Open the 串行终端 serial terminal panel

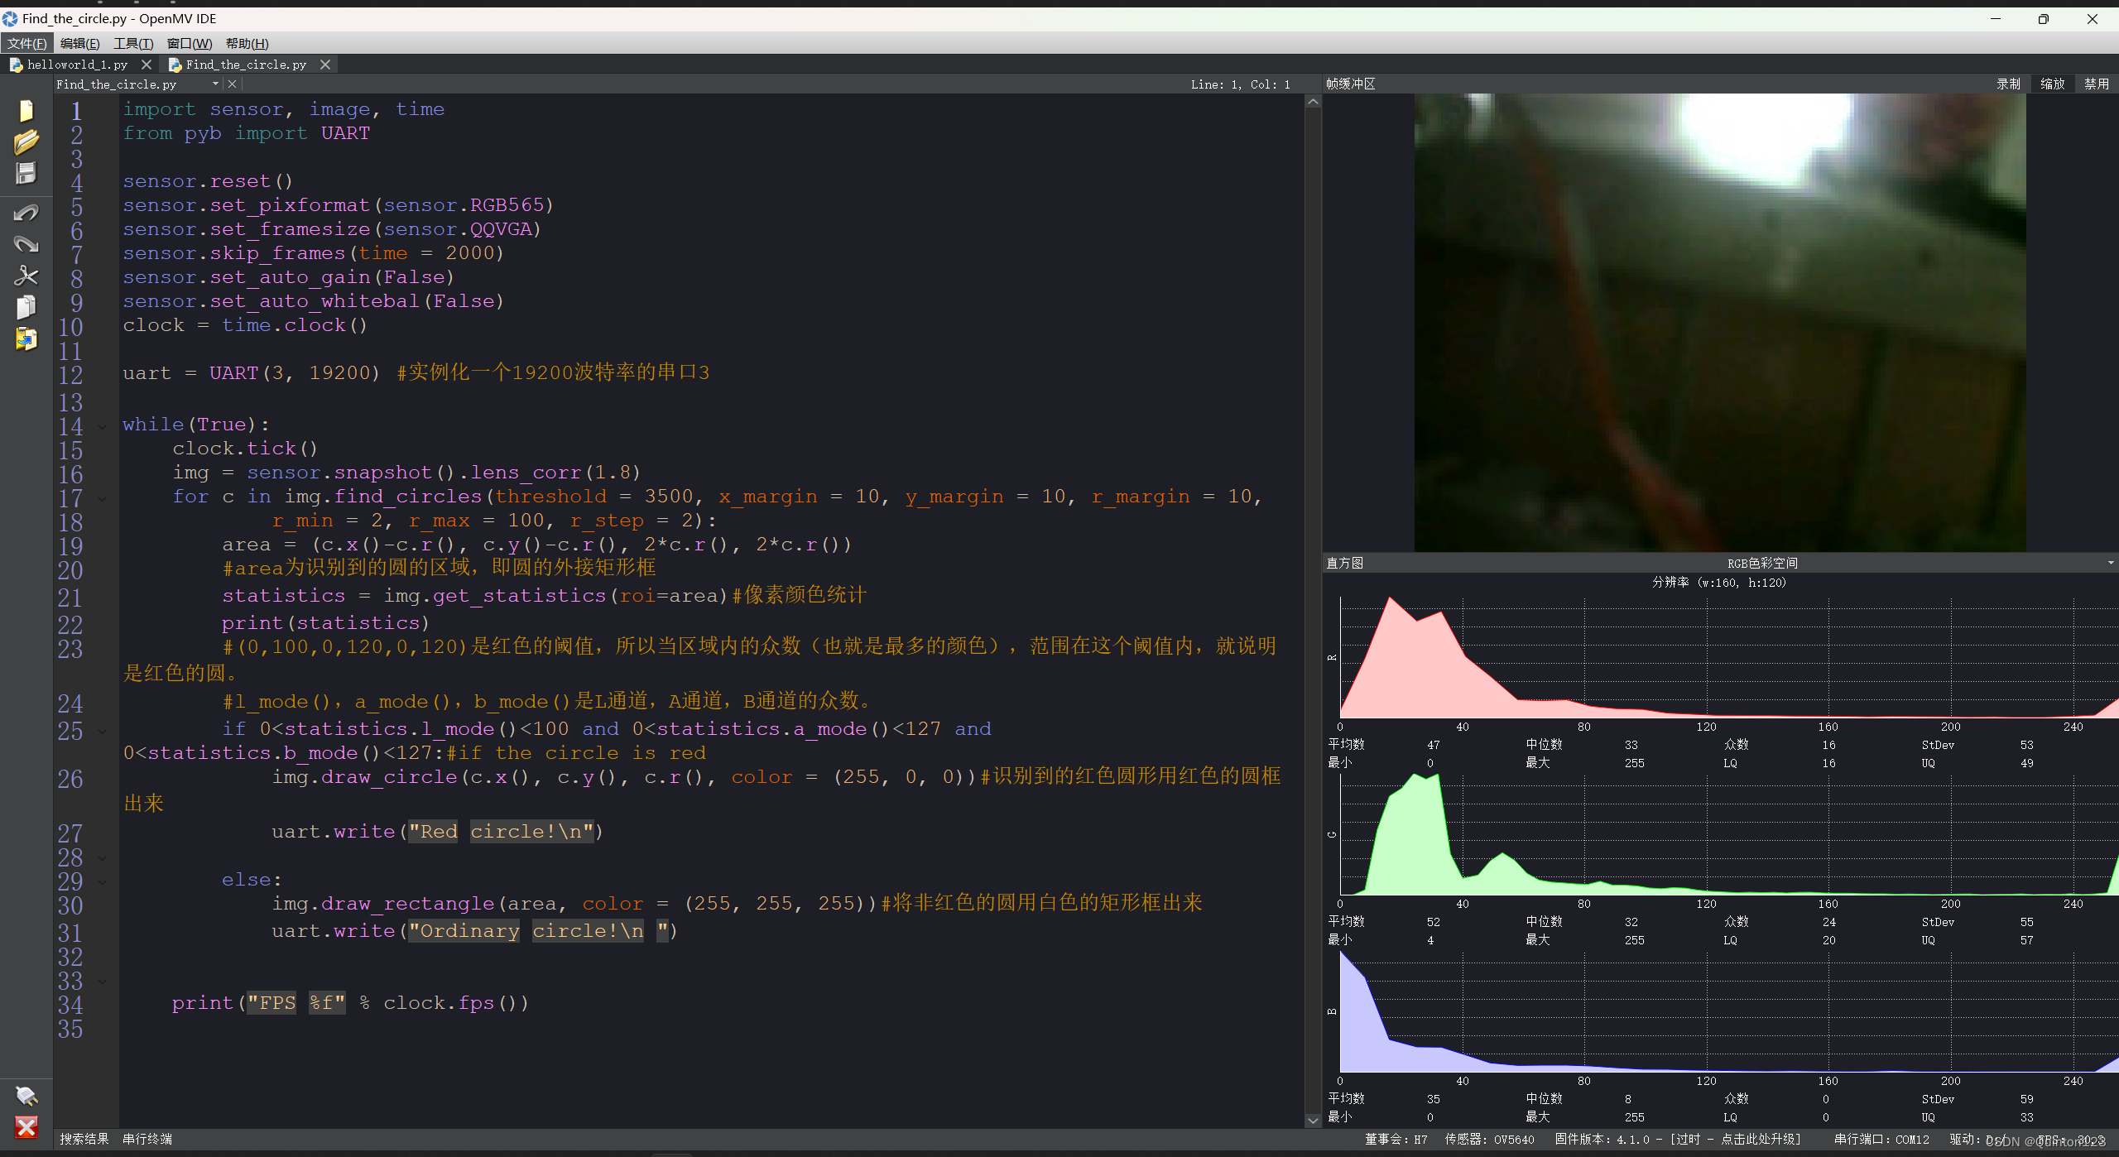pyautogui.click(x=147, y=1139)
